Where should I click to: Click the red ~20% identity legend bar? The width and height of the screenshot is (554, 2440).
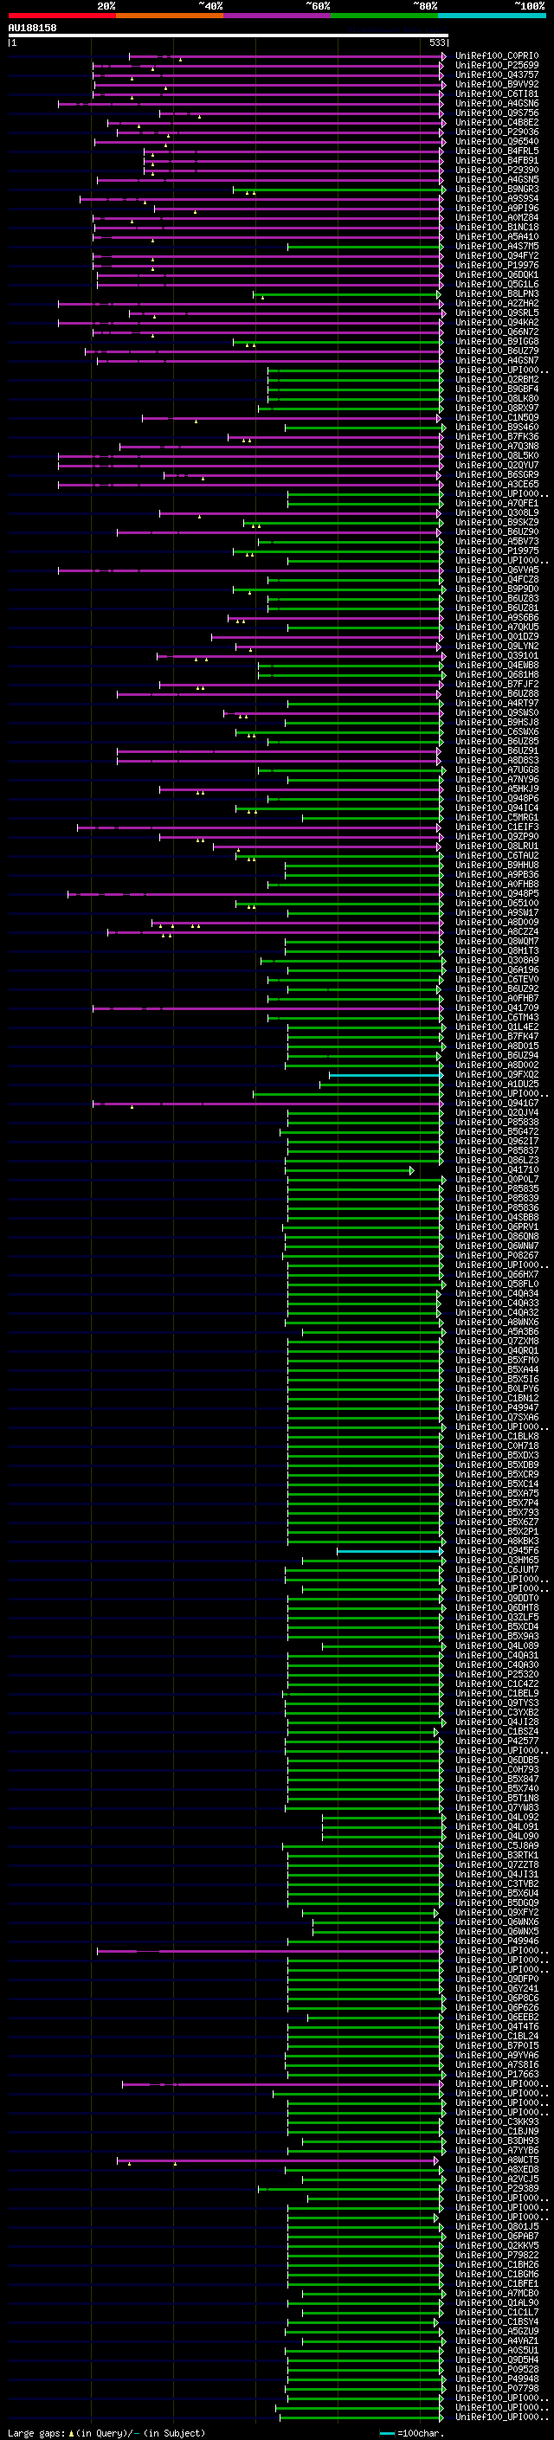[61, 16]
